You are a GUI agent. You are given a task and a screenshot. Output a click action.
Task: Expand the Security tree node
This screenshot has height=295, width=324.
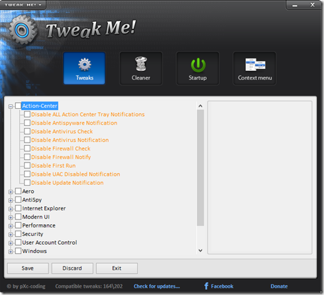click(11, 235)
